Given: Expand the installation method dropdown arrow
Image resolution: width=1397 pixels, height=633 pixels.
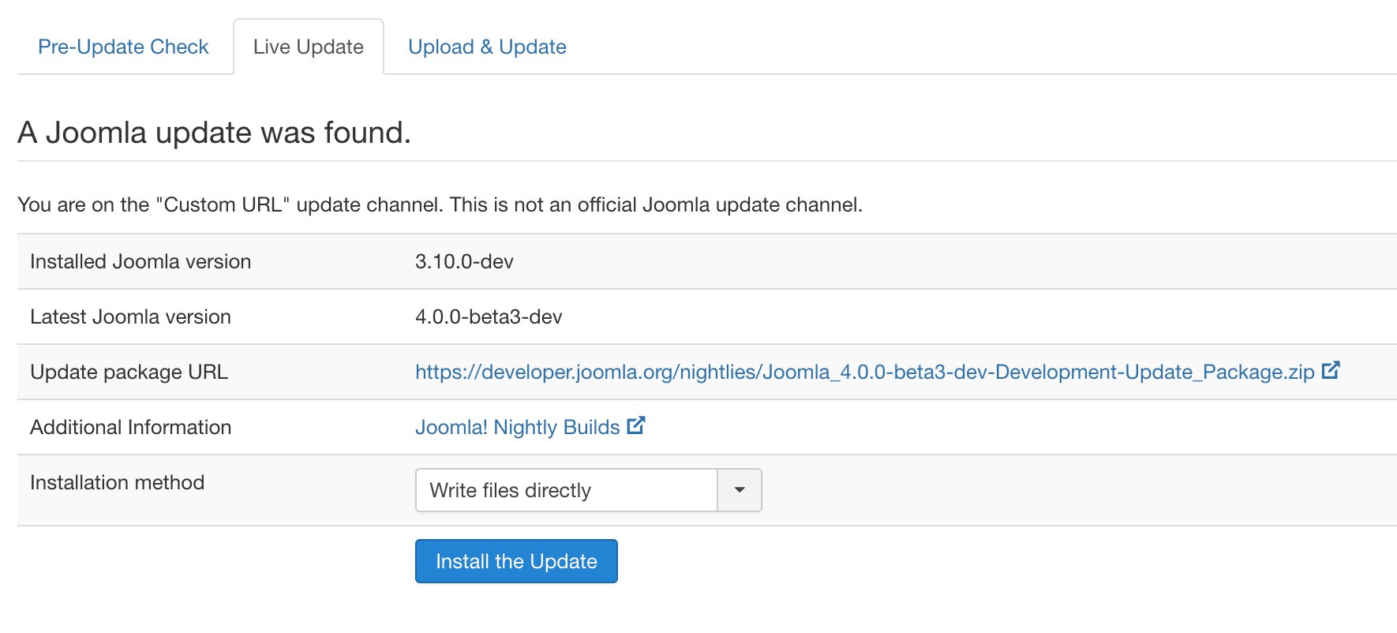Looking at the screenshot, I should 740,490.
